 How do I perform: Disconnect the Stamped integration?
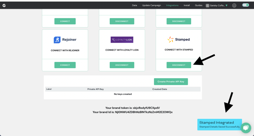(179, 65)
